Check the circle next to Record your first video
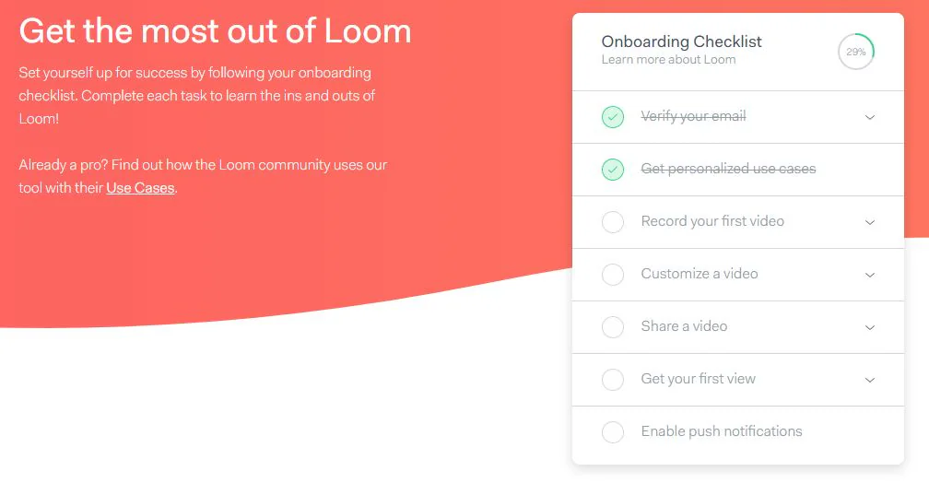The width and height of the screenshot is (929, 483). [x=613, y=222]
